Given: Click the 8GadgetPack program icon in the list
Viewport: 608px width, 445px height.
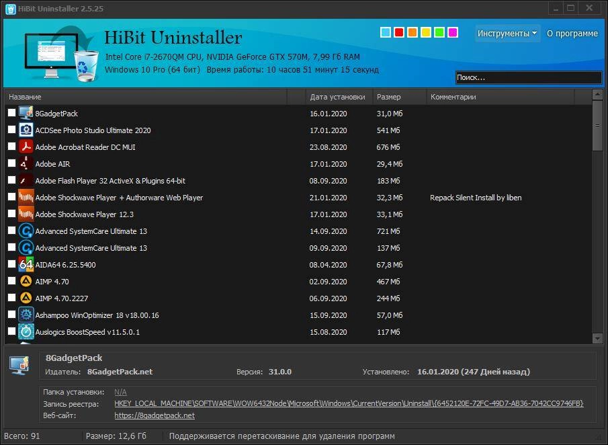Looking at the screenshot, I should 26,114.
